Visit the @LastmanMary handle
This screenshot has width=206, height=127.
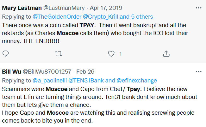point(64,8)
